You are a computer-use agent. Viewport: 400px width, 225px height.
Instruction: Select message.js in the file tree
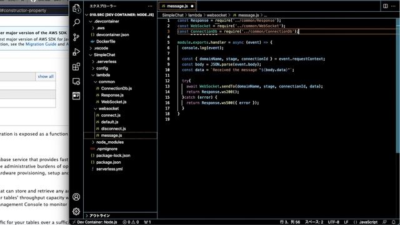tap(121, 136)
